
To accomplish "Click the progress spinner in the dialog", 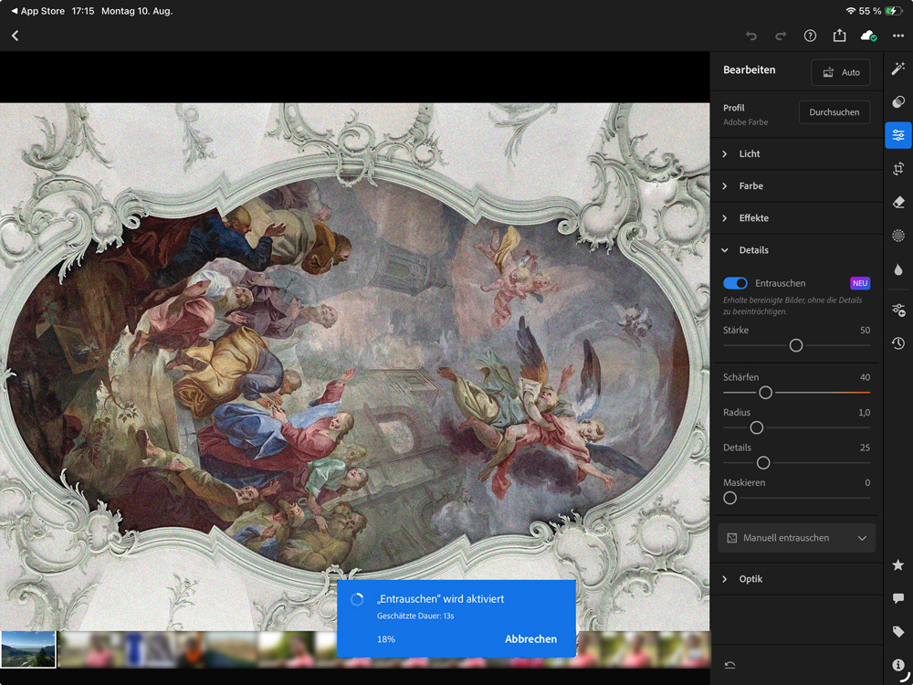I will coord(357,599).
